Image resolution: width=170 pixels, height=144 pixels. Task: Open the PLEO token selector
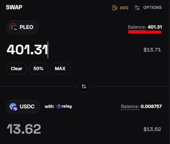coord(22,27)
